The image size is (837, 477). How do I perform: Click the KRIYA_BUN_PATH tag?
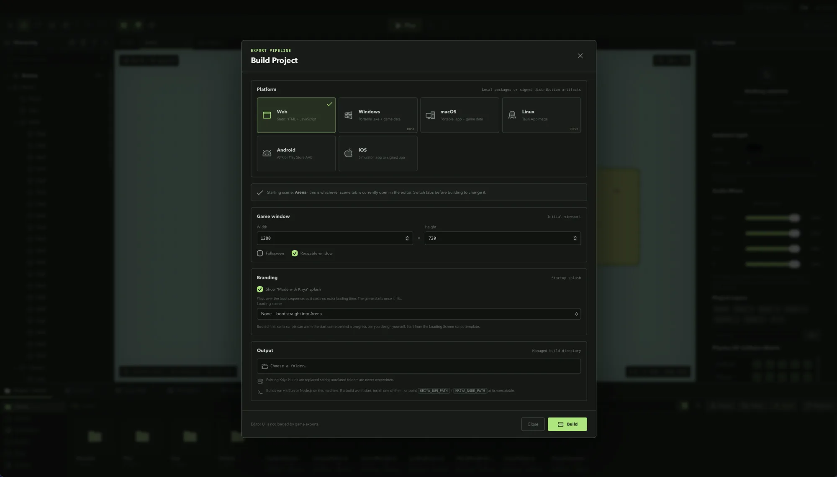(x=434, y=391)
